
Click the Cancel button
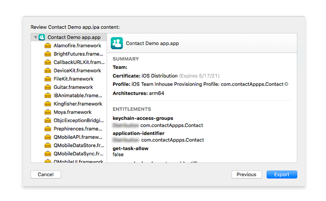coord(46,174)
